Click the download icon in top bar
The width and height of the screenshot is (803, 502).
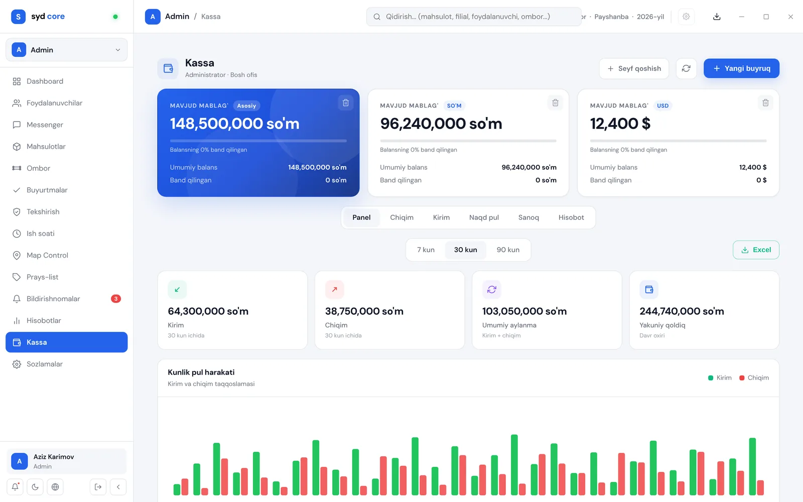pos(717,17)
